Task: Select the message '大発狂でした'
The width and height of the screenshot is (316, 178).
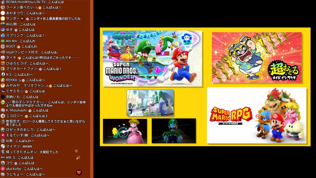Action: coord(49,152)
